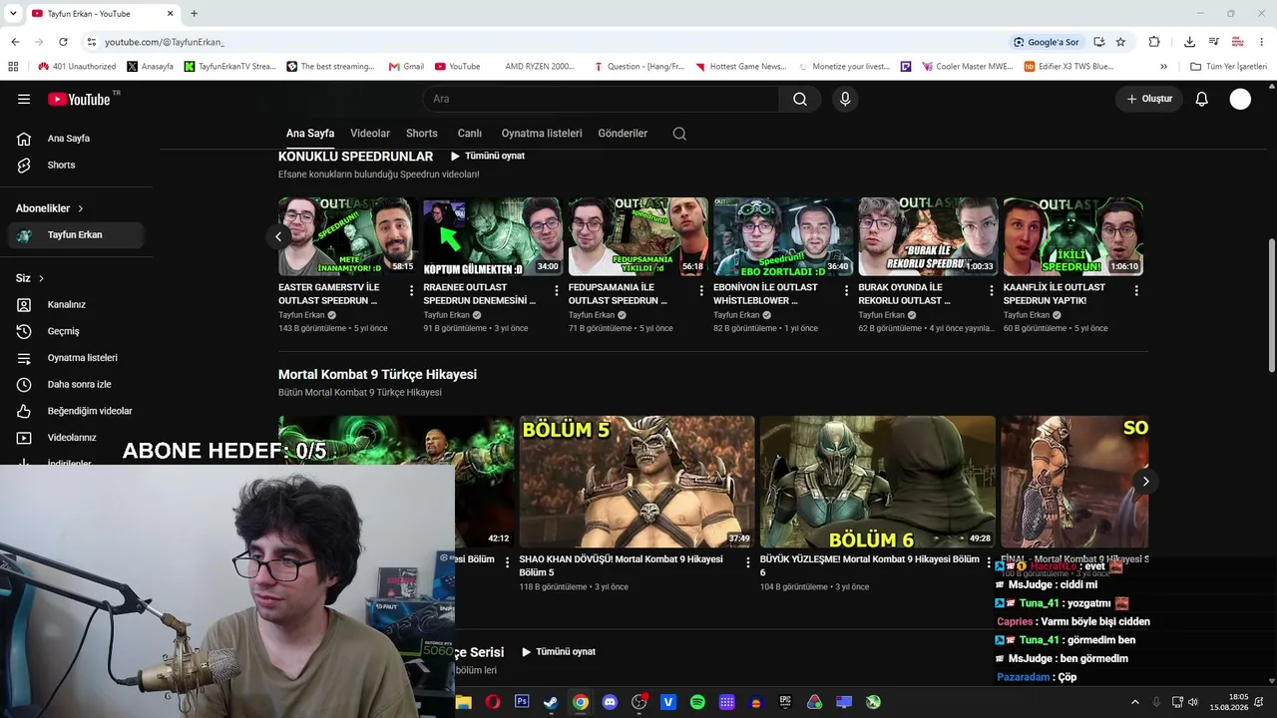Switch to the Ana Sayfa channel tab
Image resolution: width=1277 pixels, height=718 pixels.
pyautogui.click(x=310, y=134)
